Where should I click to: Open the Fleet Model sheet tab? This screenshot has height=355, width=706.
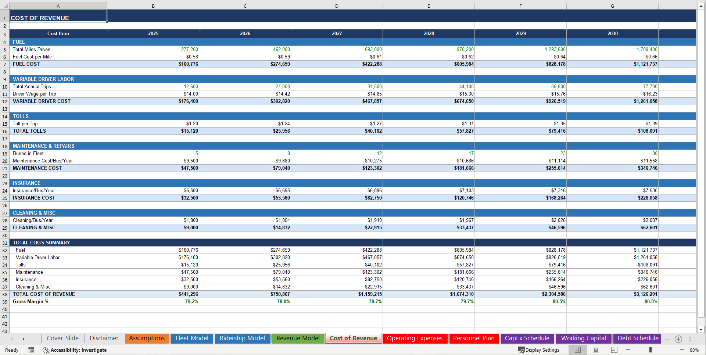coord(192,338)
